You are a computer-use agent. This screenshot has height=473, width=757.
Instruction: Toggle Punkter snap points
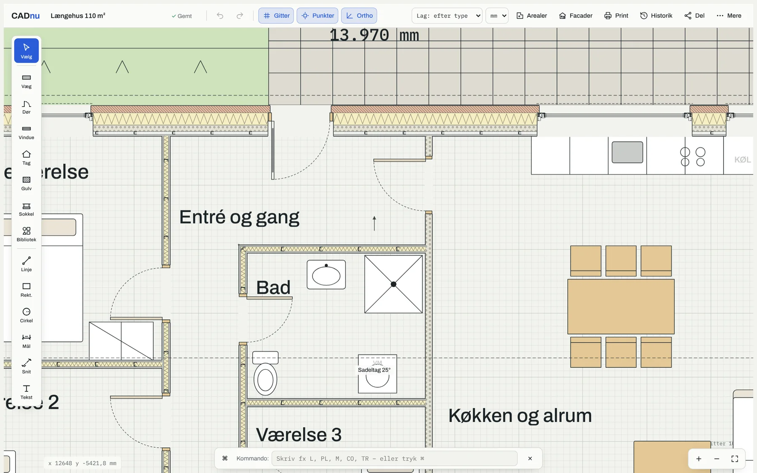318,16
